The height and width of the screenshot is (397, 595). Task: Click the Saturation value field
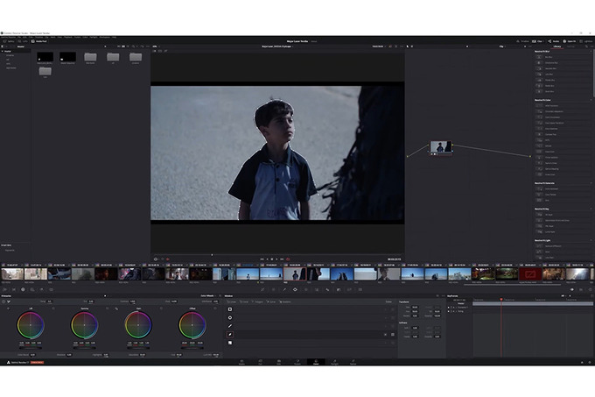point(143,354)
